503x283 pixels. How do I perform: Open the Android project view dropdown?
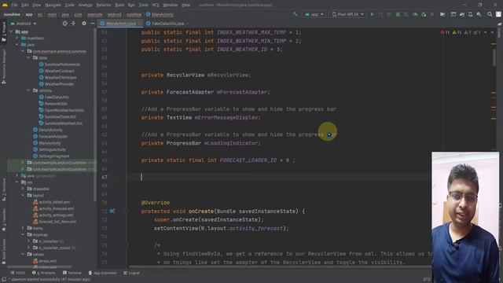pyautogui.click(x=24, y=24)
